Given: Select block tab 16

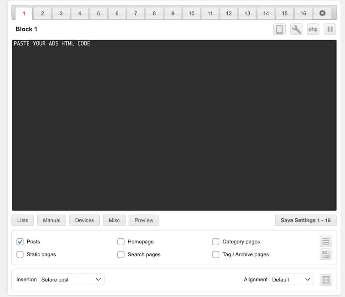Looking at the screenshot, I should tap(303, 13).
